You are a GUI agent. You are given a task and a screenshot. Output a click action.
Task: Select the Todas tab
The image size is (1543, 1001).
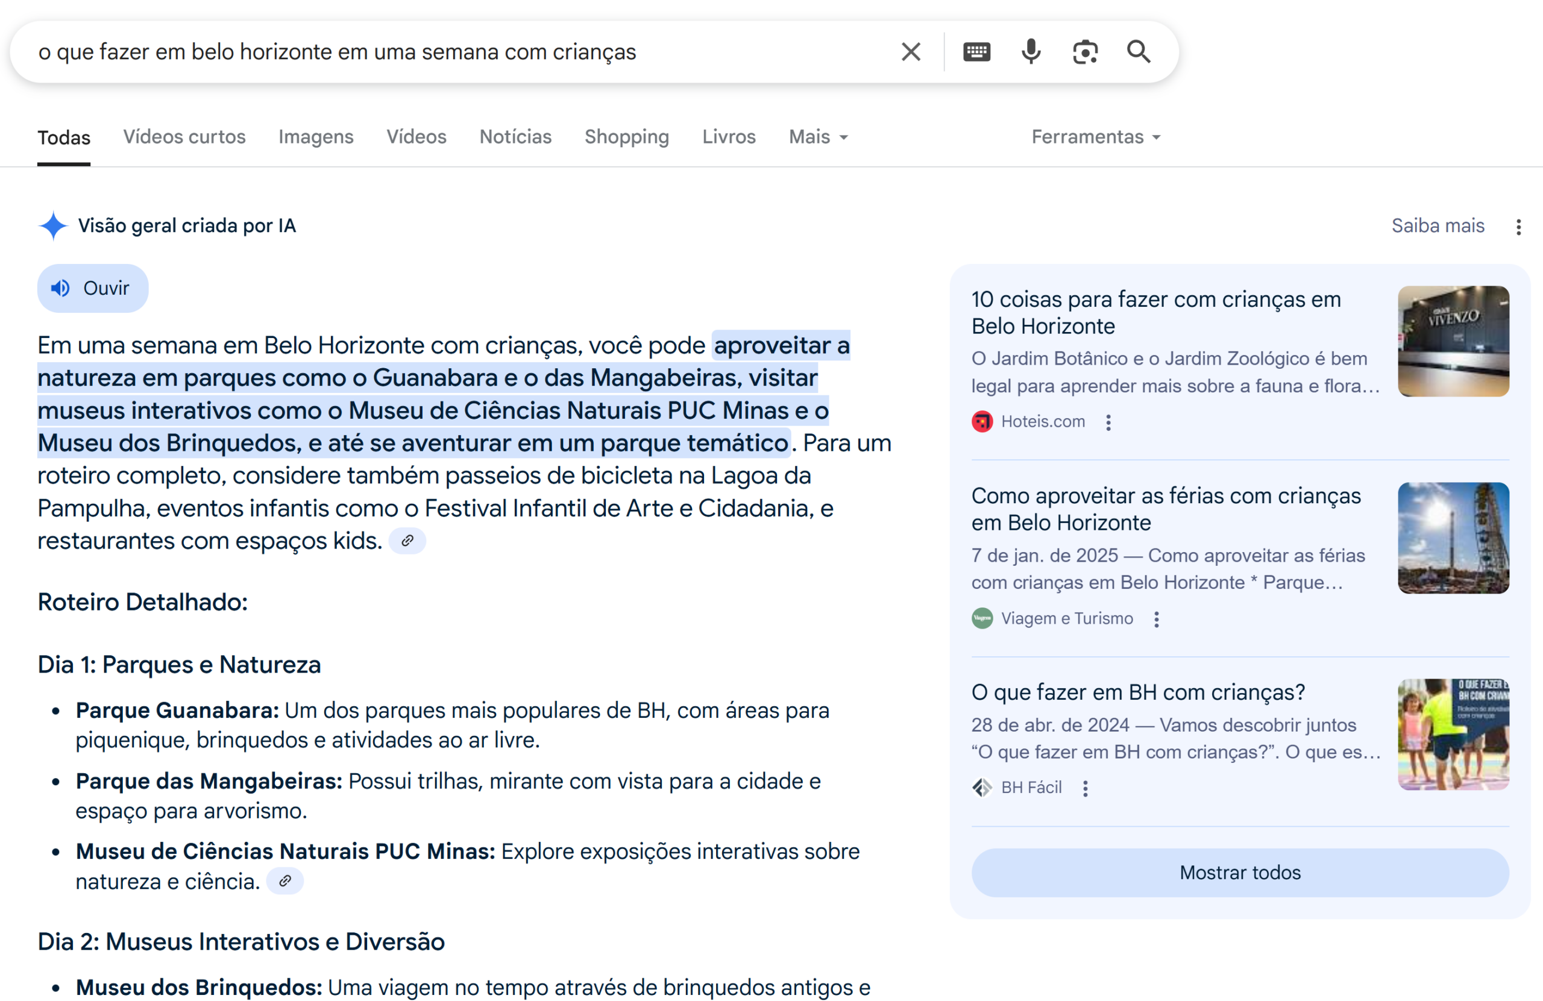(x=63, y=137)
